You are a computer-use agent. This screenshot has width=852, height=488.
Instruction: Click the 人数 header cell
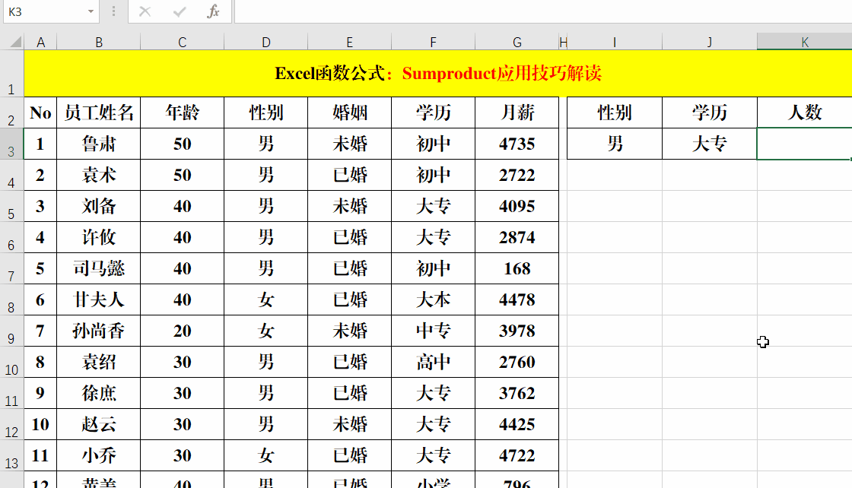tap(805, 113)
